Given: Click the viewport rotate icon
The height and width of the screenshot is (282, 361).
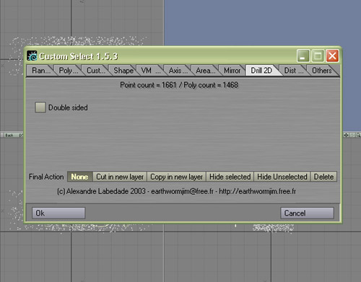Looking at the screenshot, I should pyautogui.click(x=352, y=135).
